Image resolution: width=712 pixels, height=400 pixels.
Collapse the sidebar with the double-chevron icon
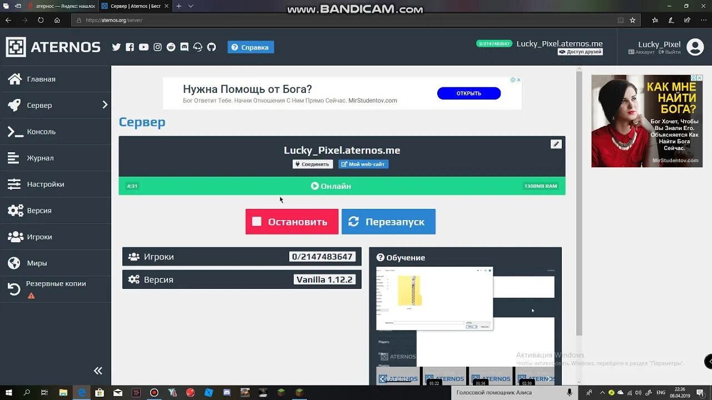(98, 371)
